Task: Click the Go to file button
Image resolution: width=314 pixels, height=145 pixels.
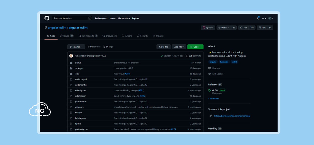Action: pyautogui.click(x=164, y=47)
